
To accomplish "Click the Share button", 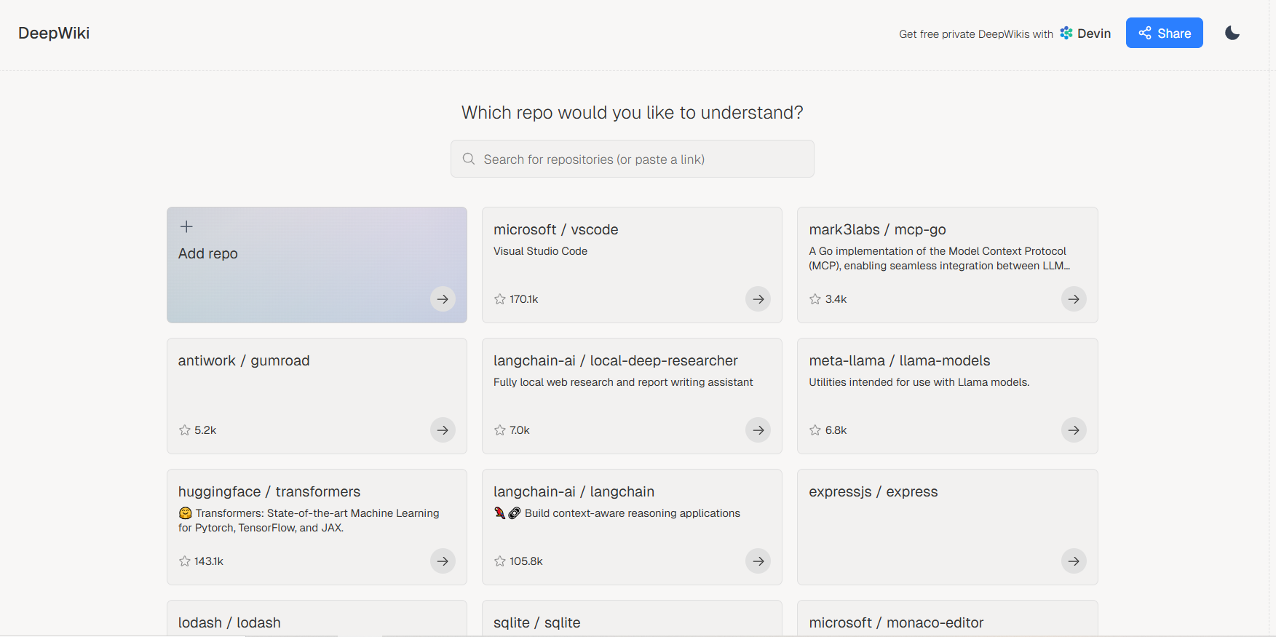I will [x=1164, y=33].
